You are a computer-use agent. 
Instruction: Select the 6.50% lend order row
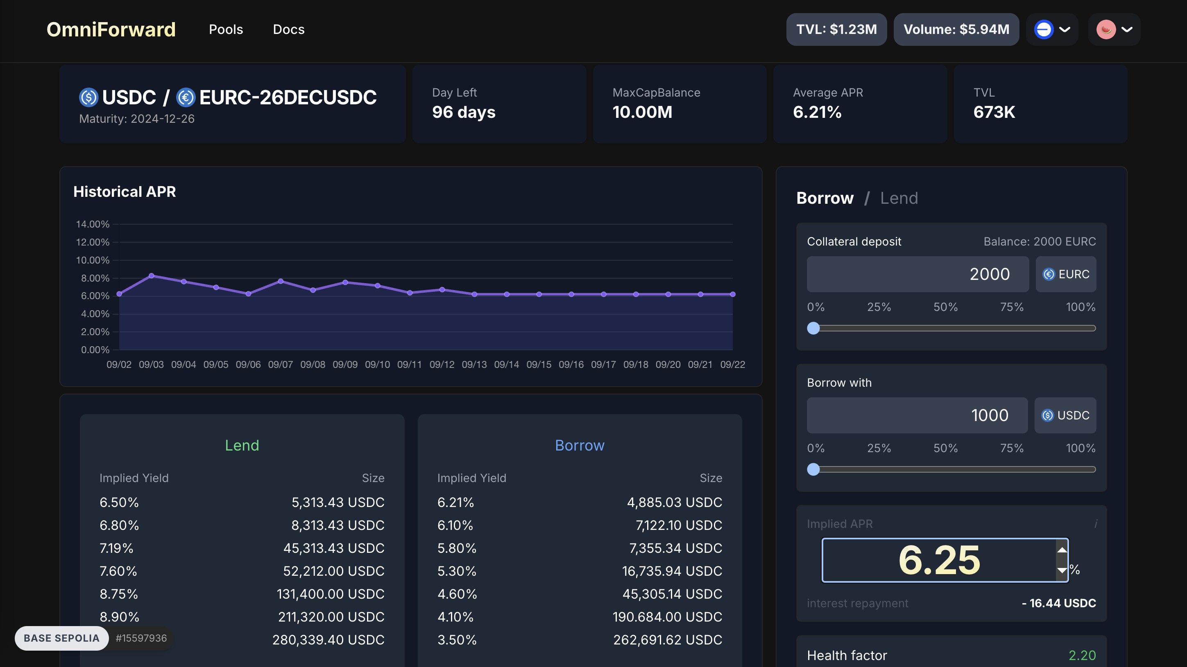point(242,502)
